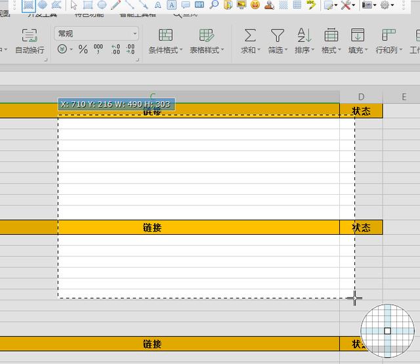Image resolution: width=420 pixels, height=364 pixels.
Task: Toggle thousands separator number format
Action: (x=98, y=50)
